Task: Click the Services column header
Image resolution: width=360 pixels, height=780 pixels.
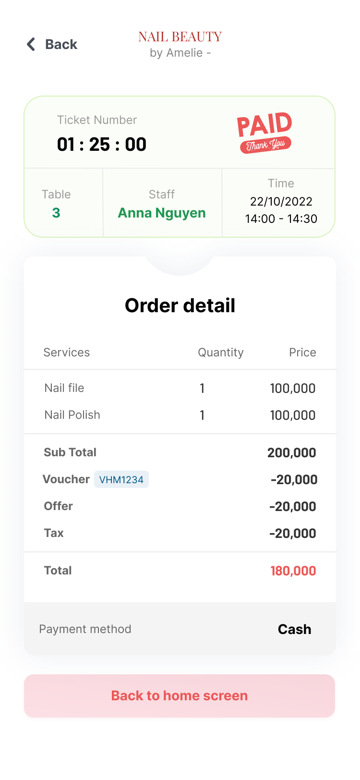Action: [67, 353]
